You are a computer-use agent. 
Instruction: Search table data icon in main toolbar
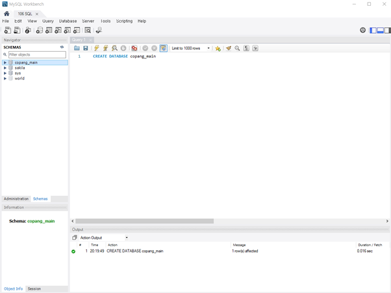[x=88, y=30]
